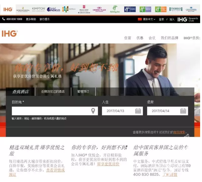Open the EVEN Hotels brand logo
The image size is (202, 182).
(x=69, y=9)
